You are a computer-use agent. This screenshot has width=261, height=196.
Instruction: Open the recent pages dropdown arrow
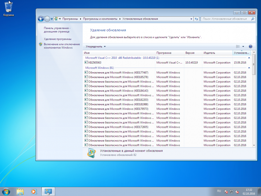click(x=52, y=19)
